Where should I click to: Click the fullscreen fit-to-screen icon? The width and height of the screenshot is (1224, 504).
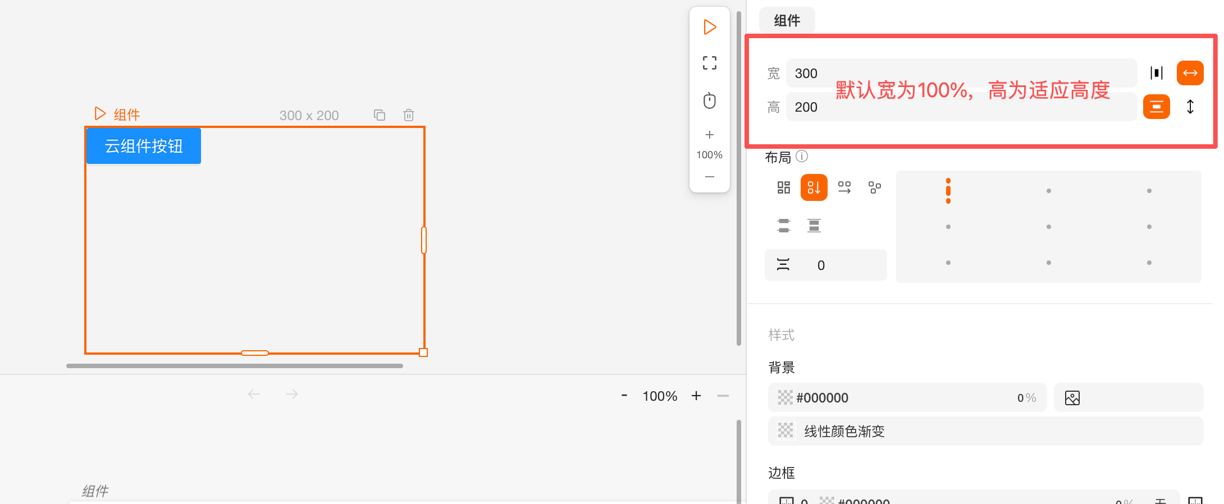click(710, 63)
